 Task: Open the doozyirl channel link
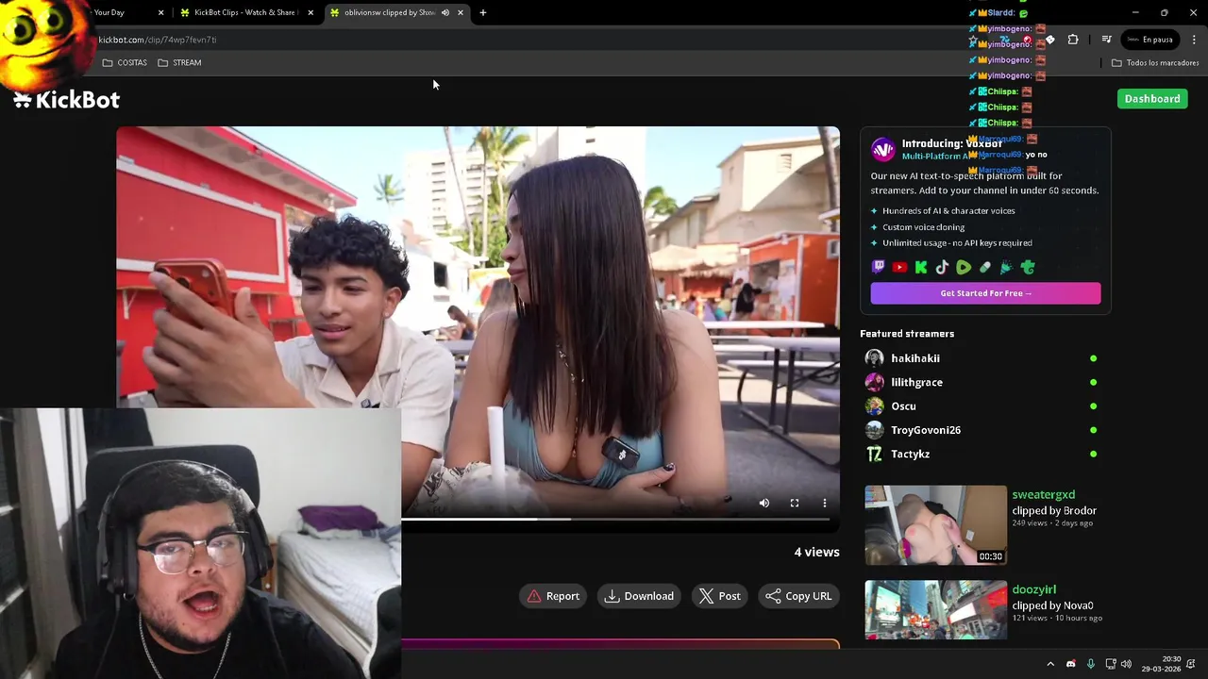1033,589
